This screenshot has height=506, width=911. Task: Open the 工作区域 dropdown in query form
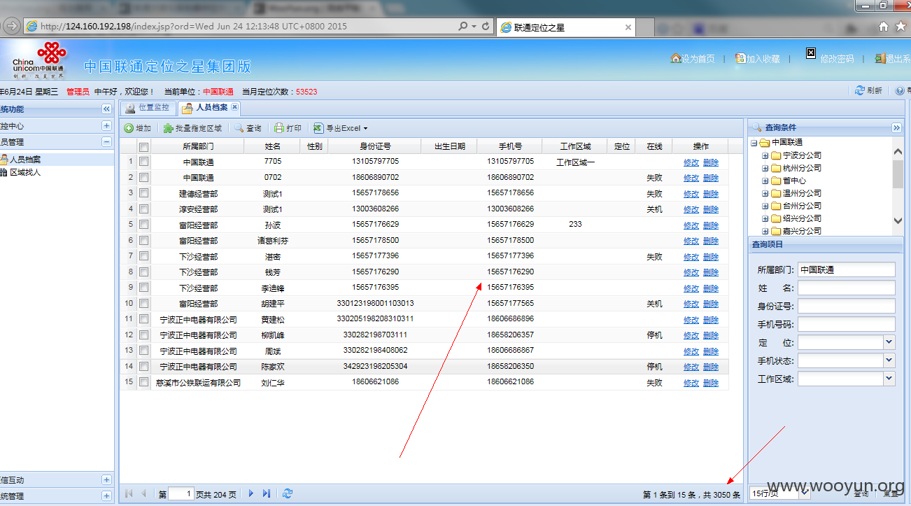tap(889, 379)
